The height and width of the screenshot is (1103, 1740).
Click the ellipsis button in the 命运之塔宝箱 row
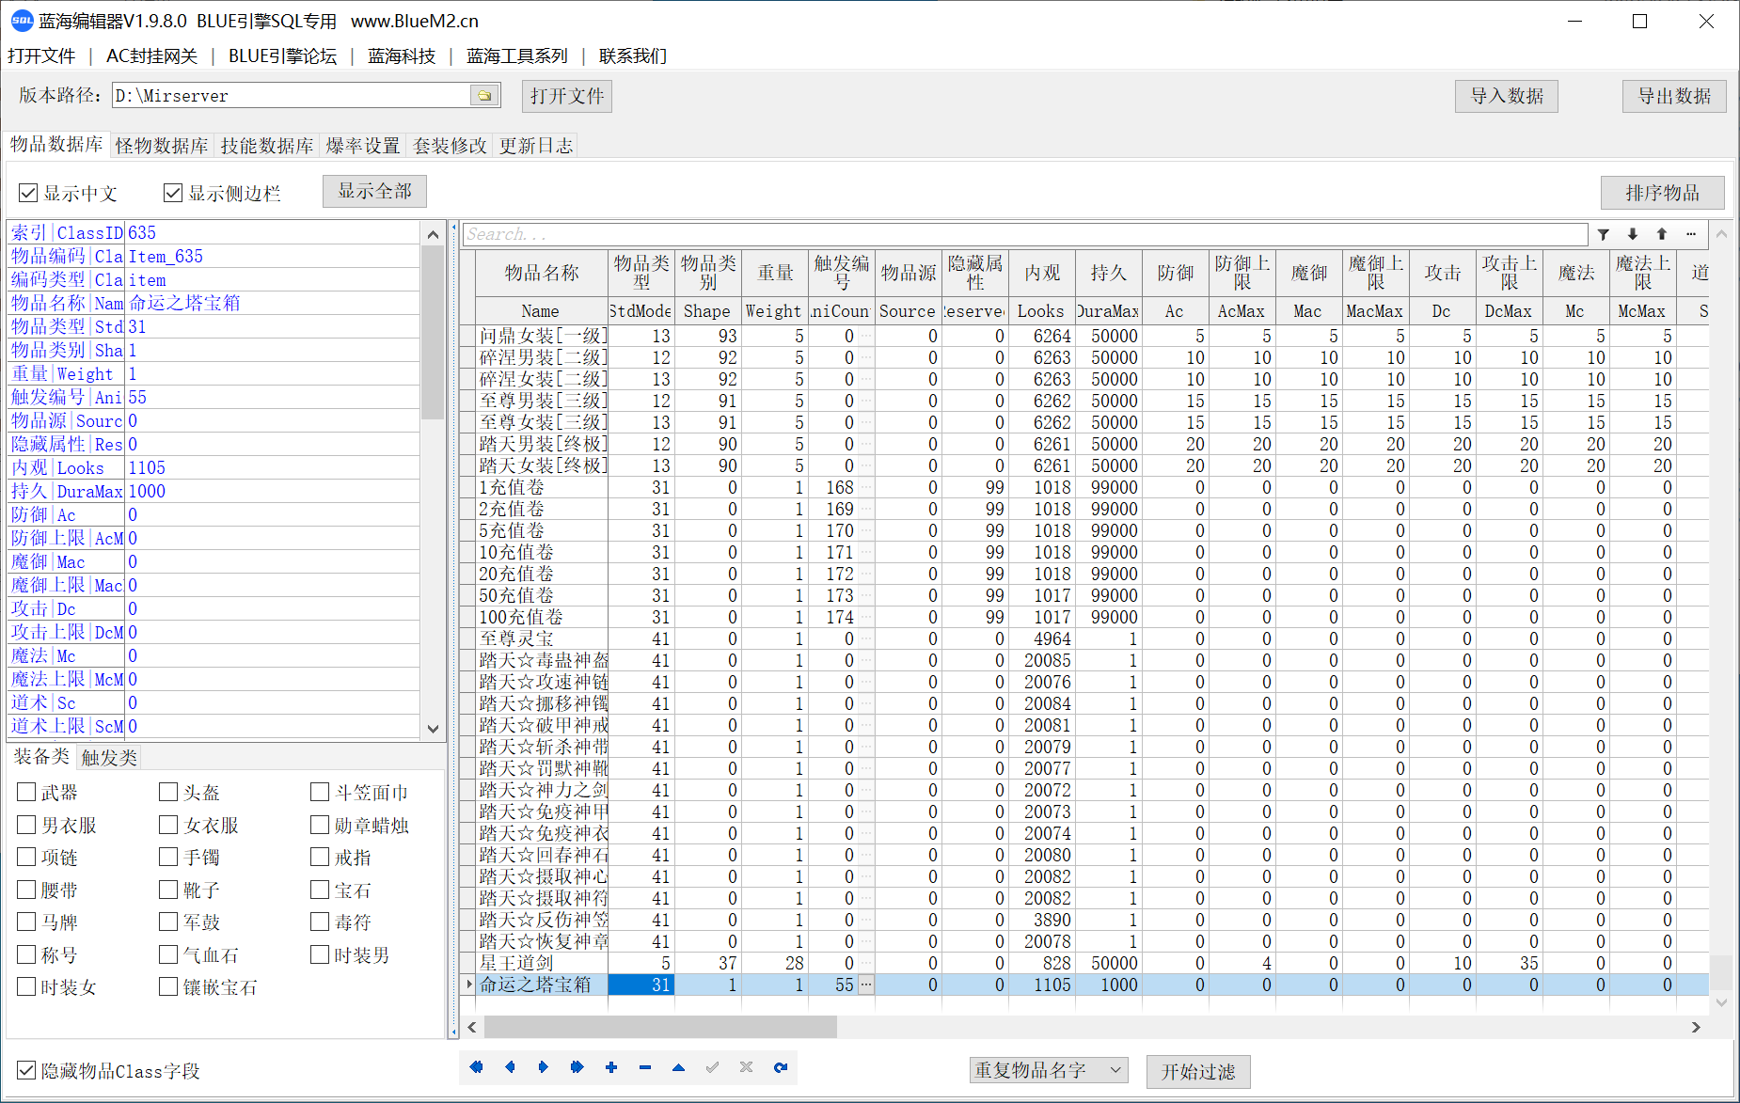(x=866, y=985)
